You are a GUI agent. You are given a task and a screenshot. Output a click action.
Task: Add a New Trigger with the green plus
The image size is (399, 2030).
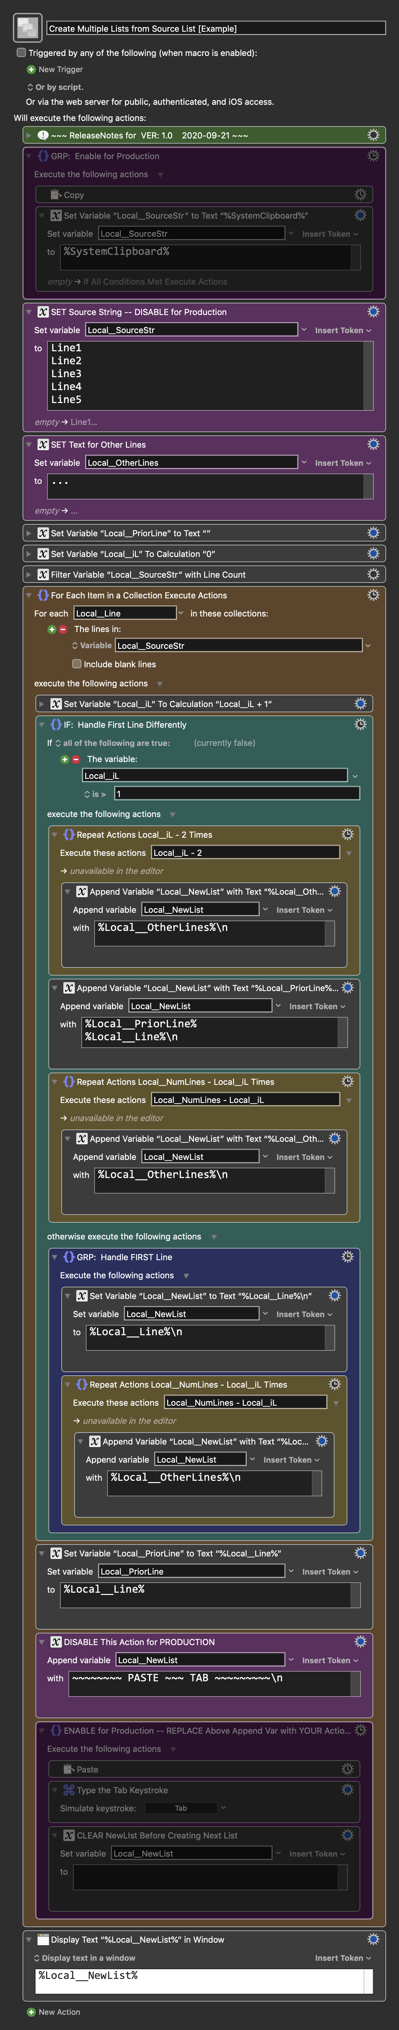tap(32, 69)
